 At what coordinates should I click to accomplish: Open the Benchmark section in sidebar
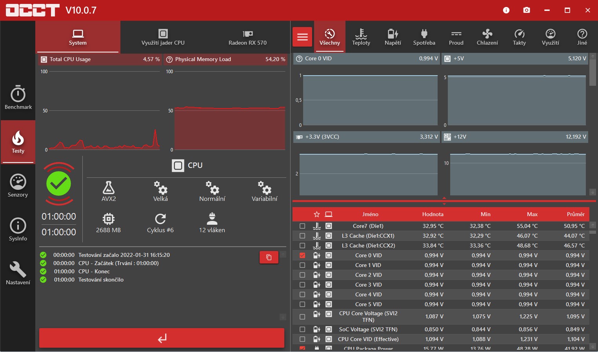tap(18, 97)
